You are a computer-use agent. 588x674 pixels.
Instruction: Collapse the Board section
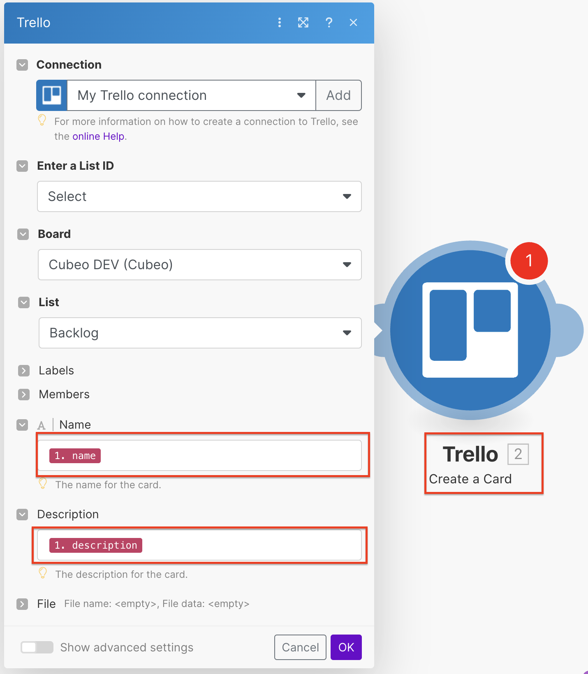[x=23, y=234]
